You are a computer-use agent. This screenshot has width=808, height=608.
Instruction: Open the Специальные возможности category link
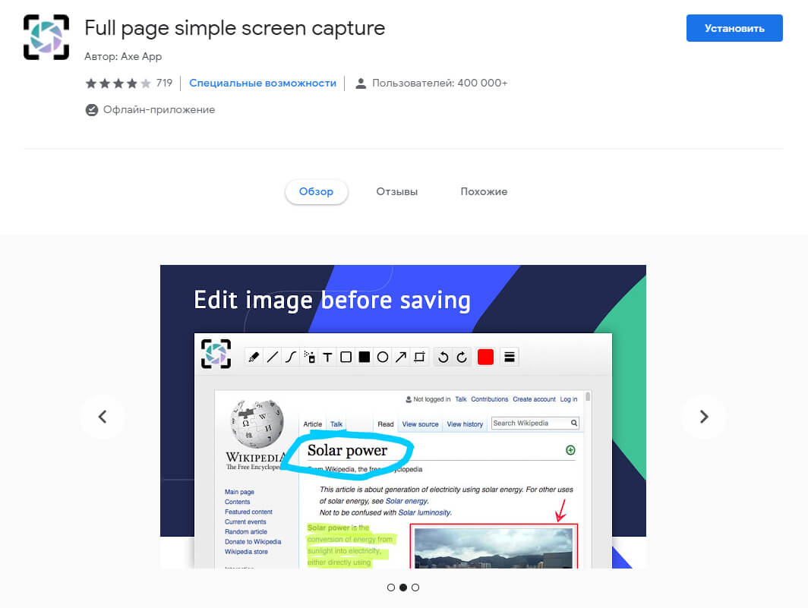click(263, 83)
